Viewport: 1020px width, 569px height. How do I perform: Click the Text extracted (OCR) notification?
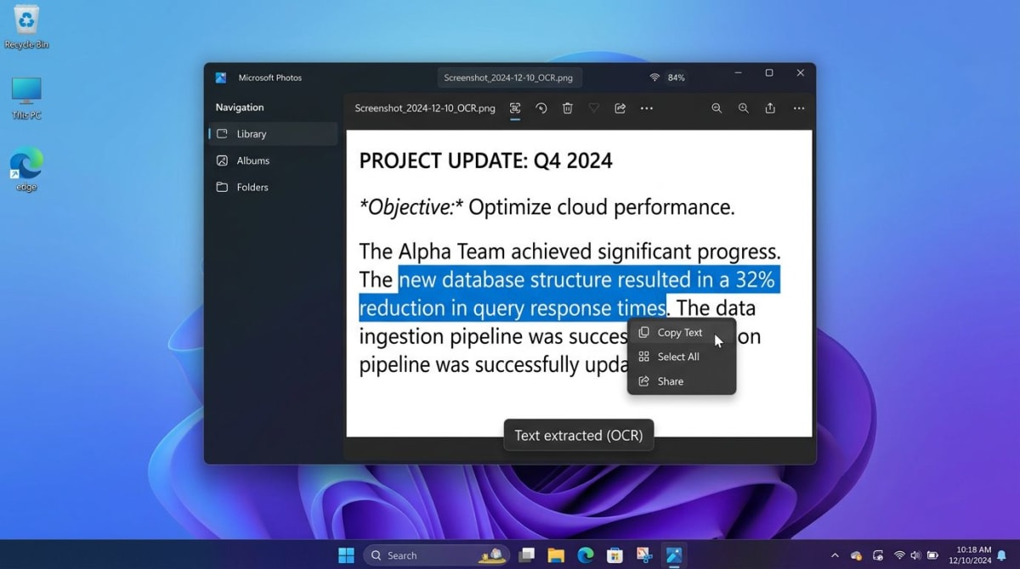coord(578,435)
